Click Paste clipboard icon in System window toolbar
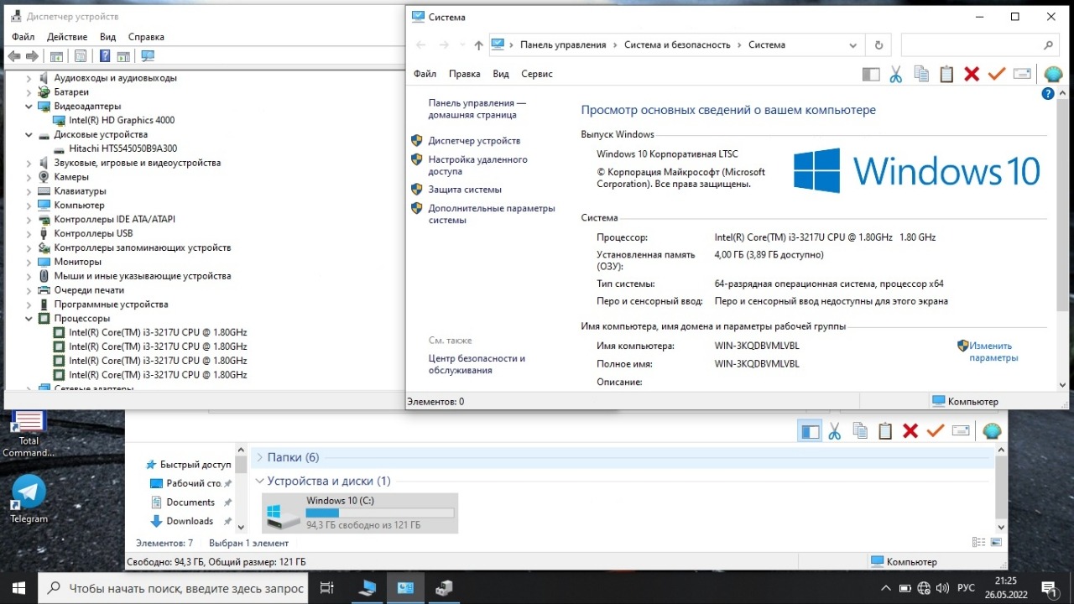This screenshot has height=604, width=1074. pos(946,74)
